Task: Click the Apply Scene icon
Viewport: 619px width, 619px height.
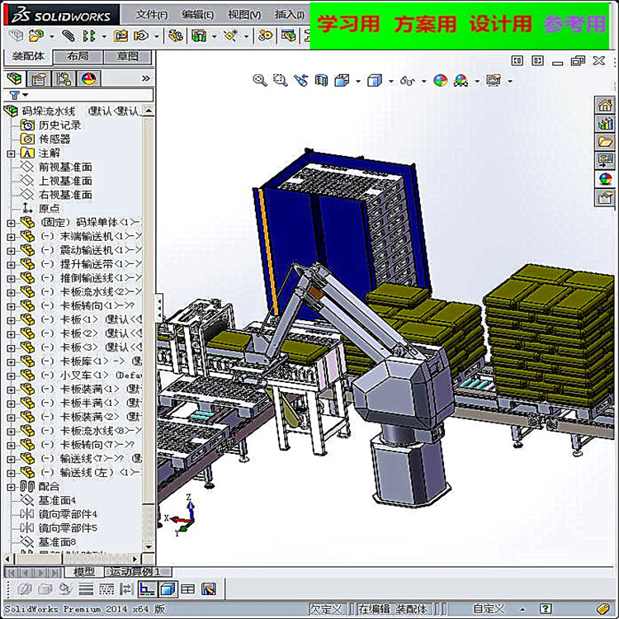Action: [461, 81]
